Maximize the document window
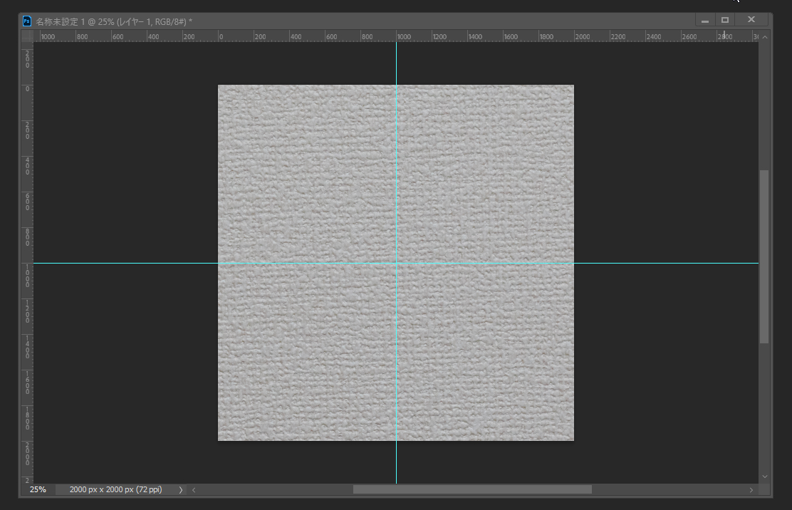Image resolution: width=792 pixels, height=510 pixels. click(725, 20)
